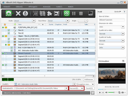Viewport: 128px width, 96px height.
Task: Open the Affichage(V) menu
Action: tap(33, 7)
